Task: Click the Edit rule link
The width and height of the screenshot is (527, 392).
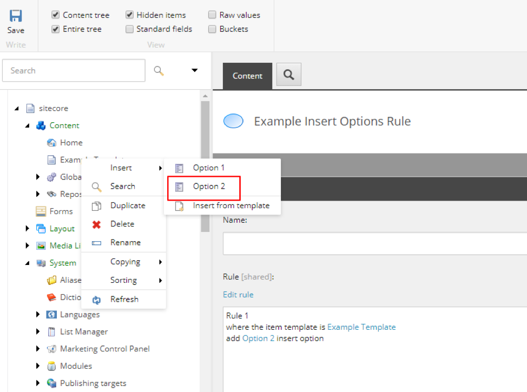Action: 238,294
